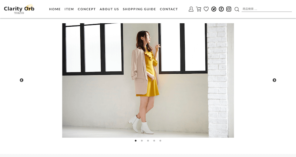This screenshot has height=157, width=296.
Task: Open the heart wishlist icon
Action: [x=206, y=9]
